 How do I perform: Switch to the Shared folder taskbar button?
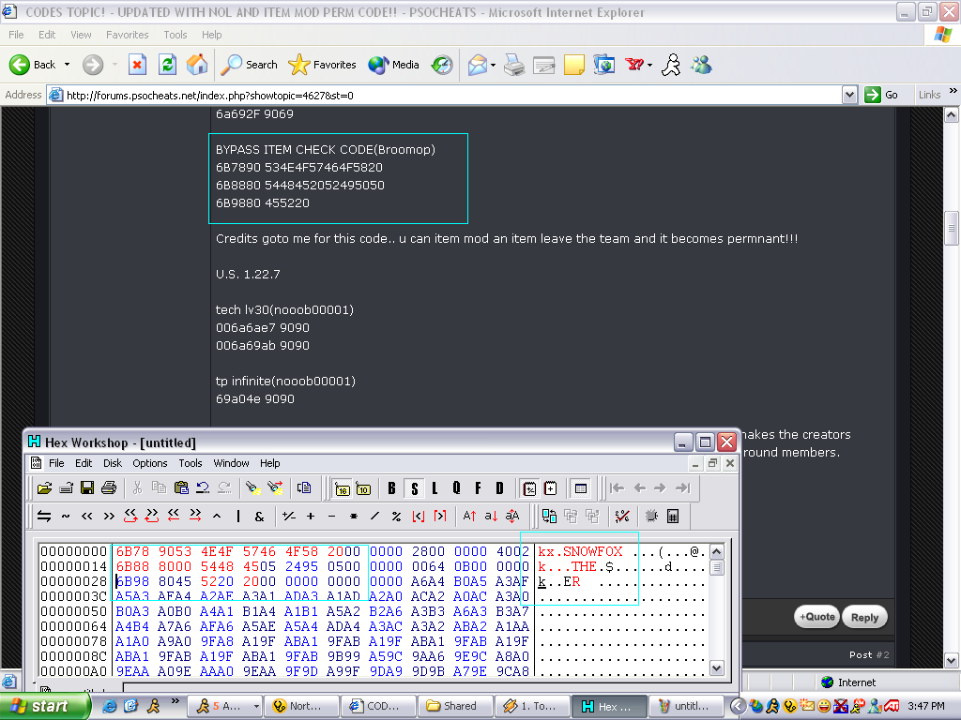(455, 706)
